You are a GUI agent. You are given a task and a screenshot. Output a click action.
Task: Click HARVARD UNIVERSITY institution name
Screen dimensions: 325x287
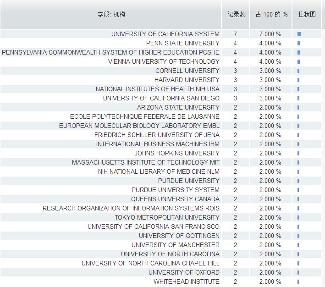[187, 80]
